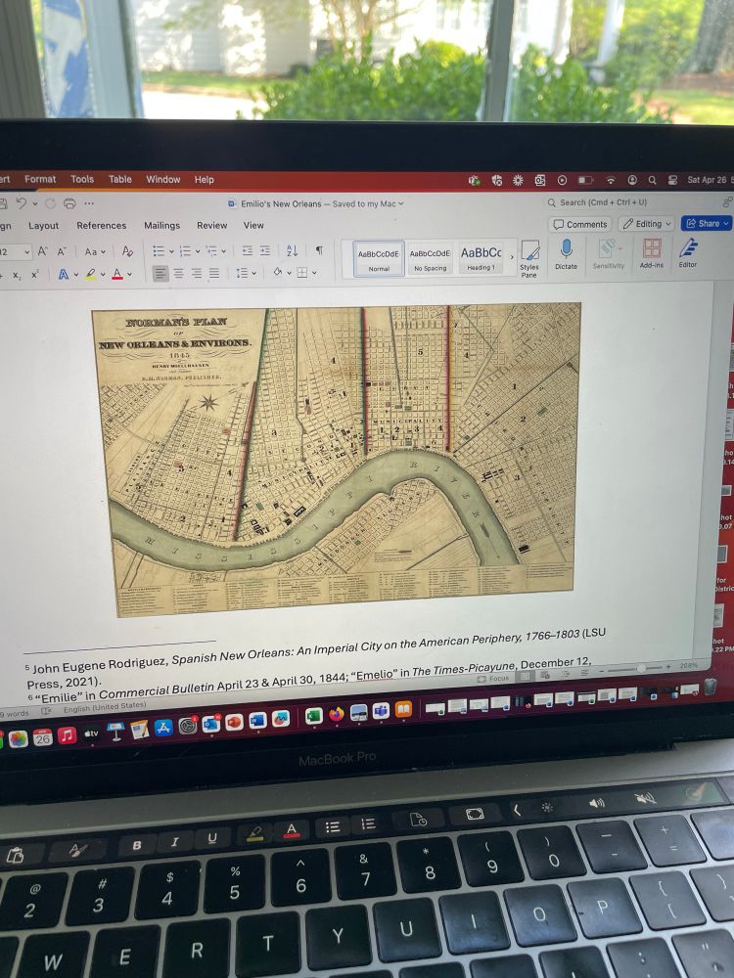This screenshot has height=978, width=734.
Task: Expand the Numbering dropdown arrow
Action: click(198, 251)
